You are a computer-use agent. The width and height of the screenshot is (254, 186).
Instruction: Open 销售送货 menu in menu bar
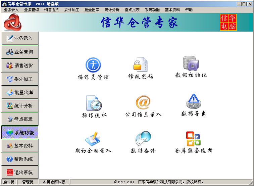[x=52, y=10]
